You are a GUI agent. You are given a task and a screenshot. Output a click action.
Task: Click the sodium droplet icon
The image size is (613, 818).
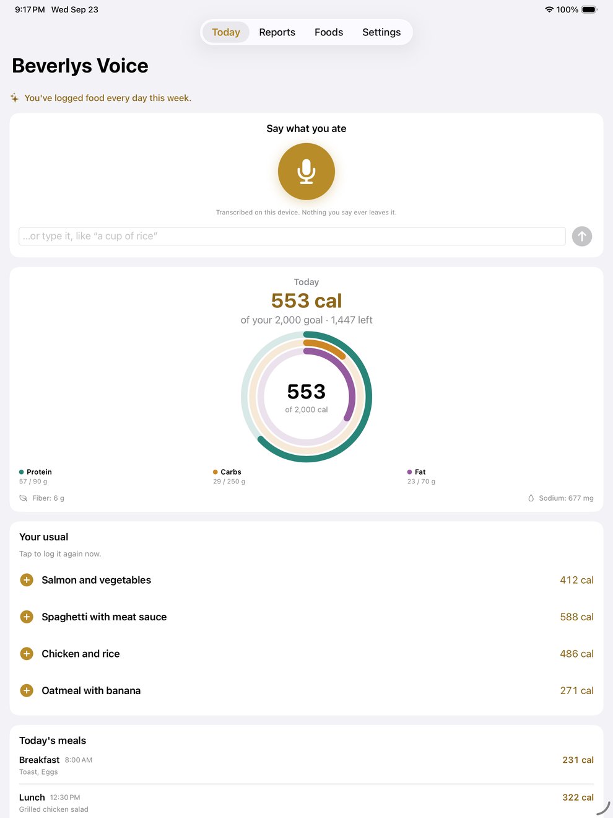(531, 498)
